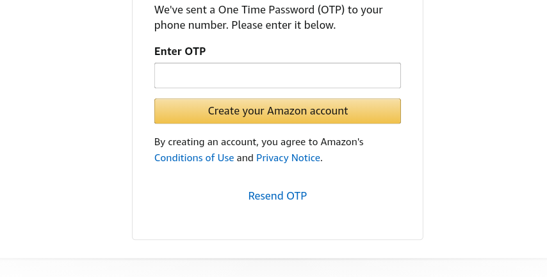
Task: Click Resend OTP link
Action: (x=277, y=196)
